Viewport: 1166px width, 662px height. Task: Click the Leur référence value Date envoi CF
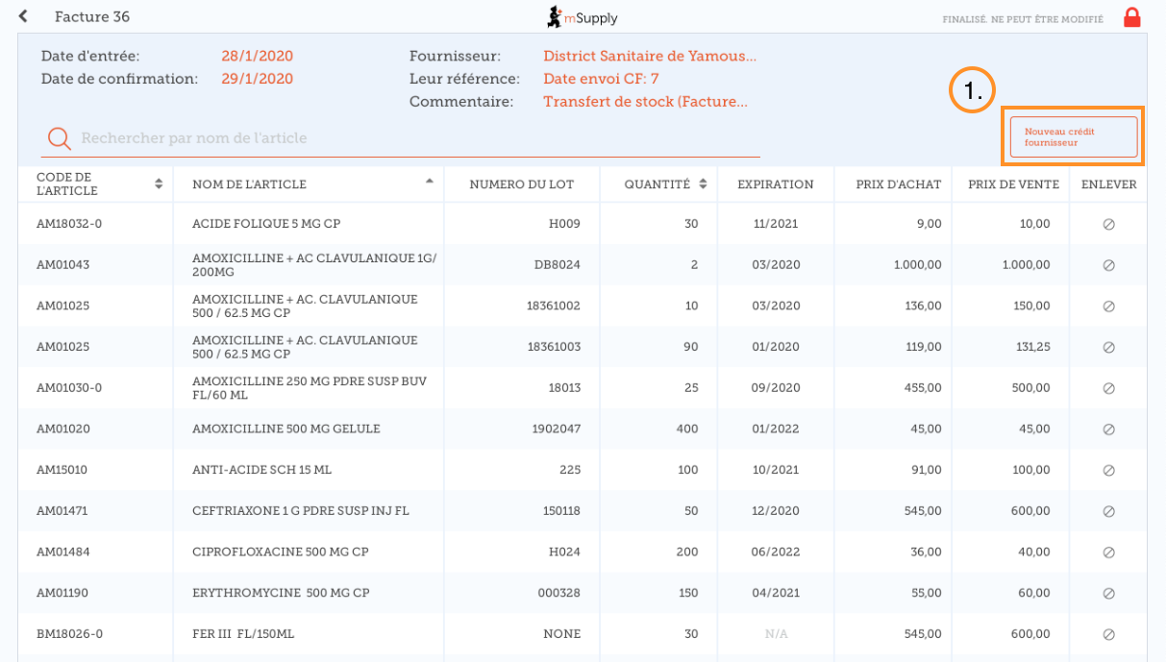tap(601, 79)
